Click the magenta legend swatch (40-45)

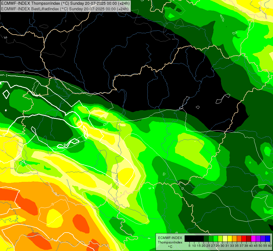click(x=253, y=238)
